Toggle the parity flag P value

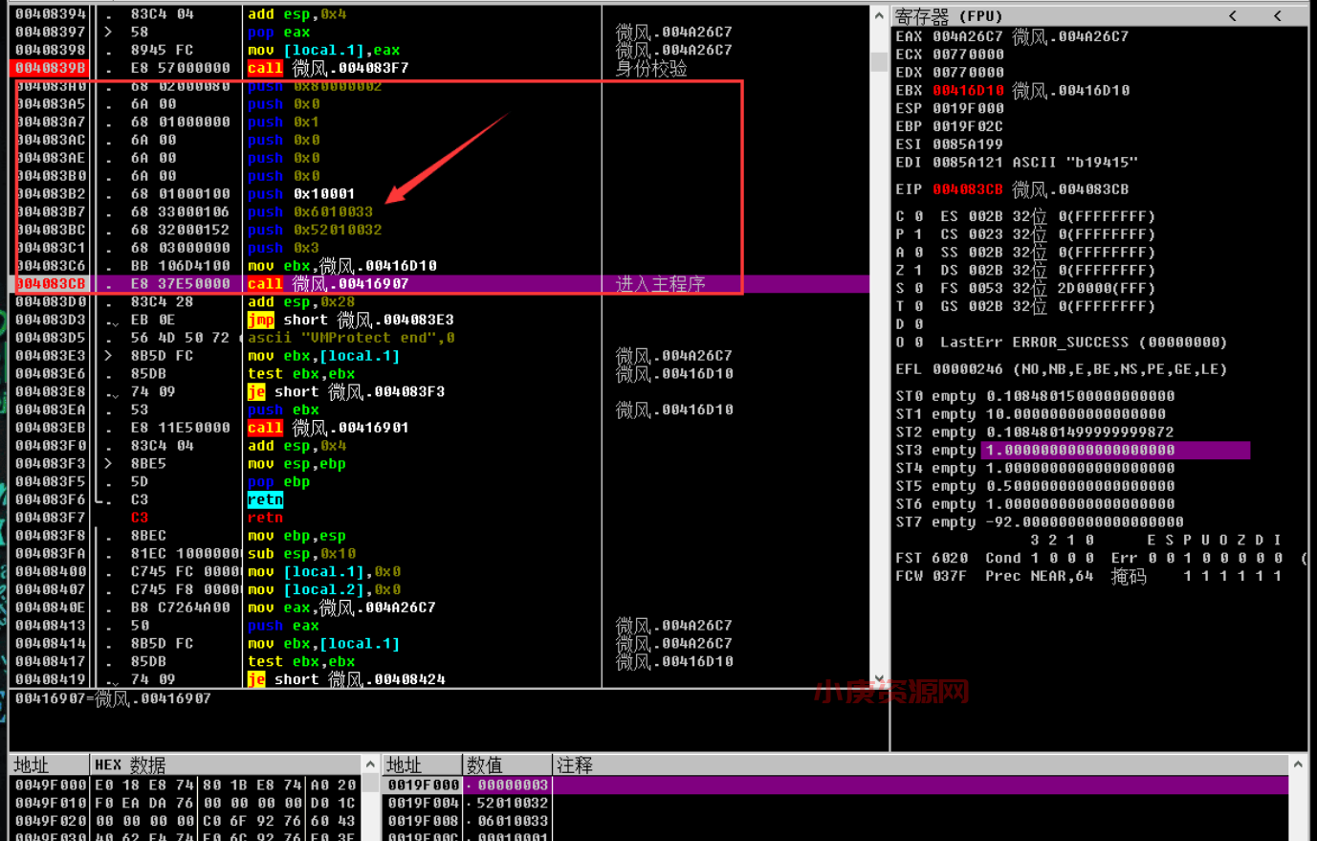(918, 234)
